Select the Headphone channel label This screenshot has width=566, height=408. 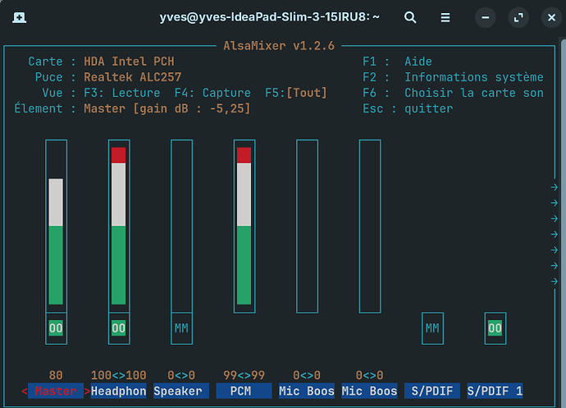pyautogui.click(x=119, y=391)
